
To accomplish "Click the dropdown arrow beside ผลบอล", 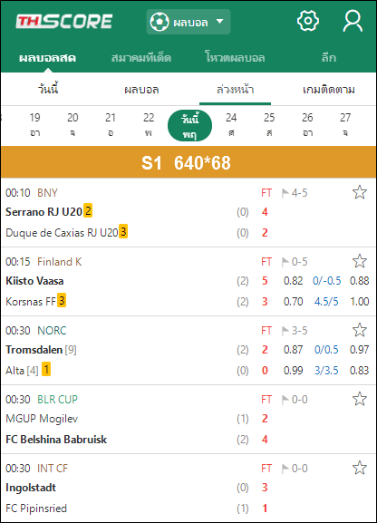I will pyautogui.click(x=219, y=22).
